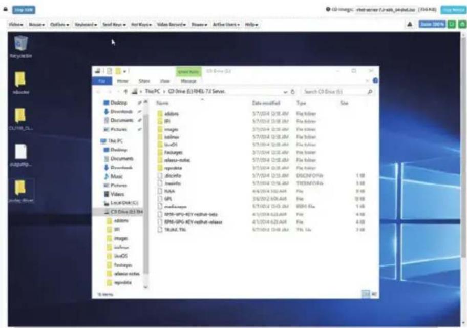The image size is (467, 328).
Task: Click the new folder icon in Explorer title bar
Action: tap(118, 71)
